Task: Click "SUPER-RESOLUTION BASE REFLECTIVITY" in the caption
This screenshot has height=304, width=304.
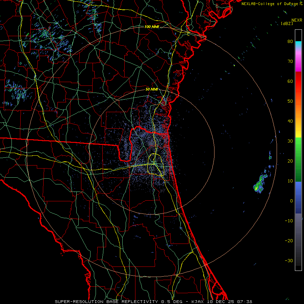Action: click(106, 302)
